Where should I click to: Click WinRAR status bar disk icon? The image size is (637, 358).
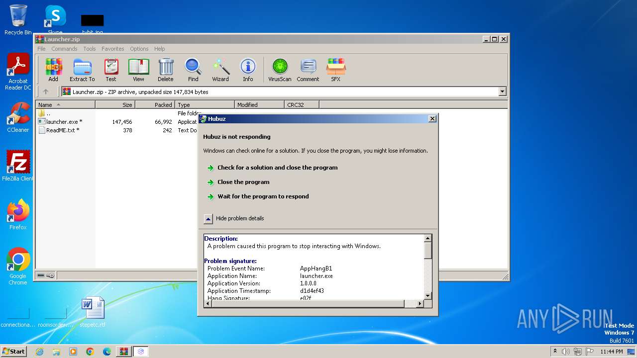pos(41,275)
